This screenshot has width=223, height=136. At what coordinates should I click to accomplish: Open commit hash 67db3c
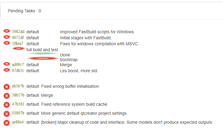tap(18, 71)
